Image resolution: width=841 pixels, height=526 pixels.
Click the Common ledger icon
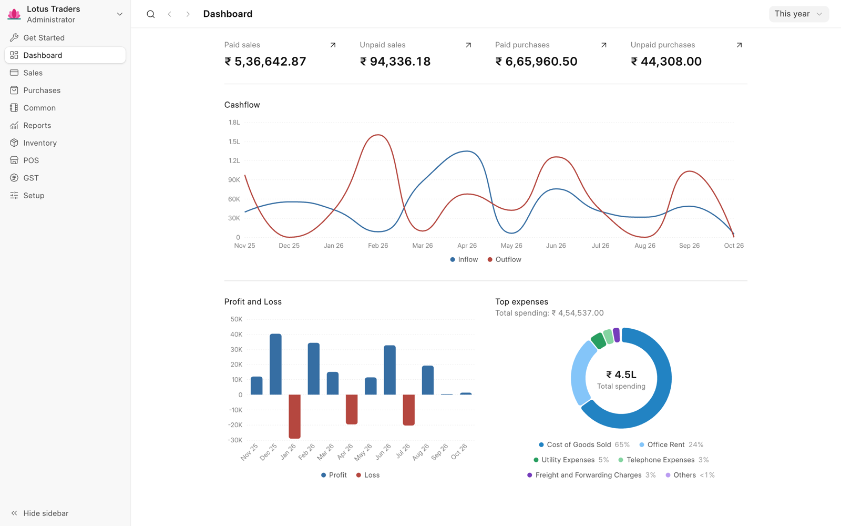click(14, 108)
